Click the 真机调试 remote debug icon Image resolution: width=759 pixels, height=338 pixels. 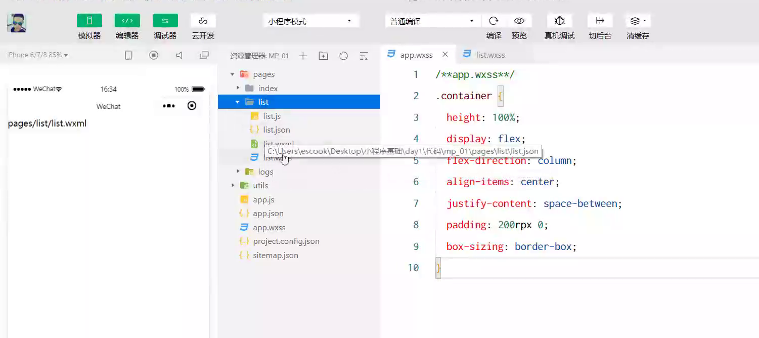click(559, 21)
